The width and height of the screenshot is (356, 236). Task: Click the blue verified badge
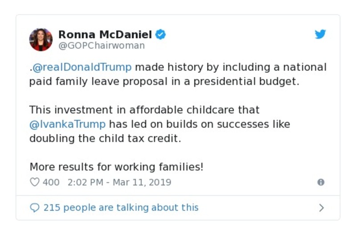pos(161,35)
